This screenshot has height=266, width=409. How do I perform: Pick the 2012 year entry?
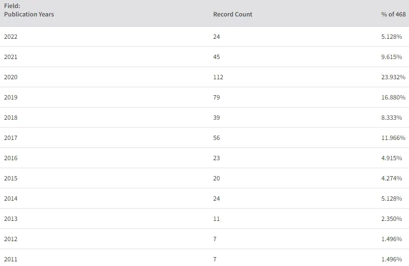pos(11,239)
